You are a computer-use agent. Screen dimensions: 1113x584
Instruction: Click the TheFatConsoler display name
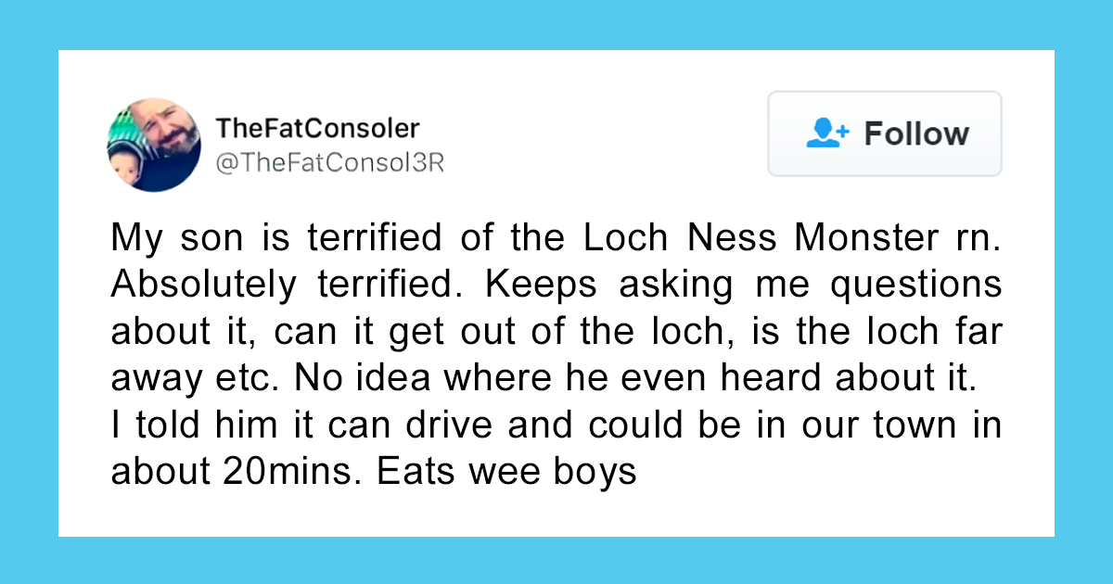pyautogui.click(x=317, y=128)
